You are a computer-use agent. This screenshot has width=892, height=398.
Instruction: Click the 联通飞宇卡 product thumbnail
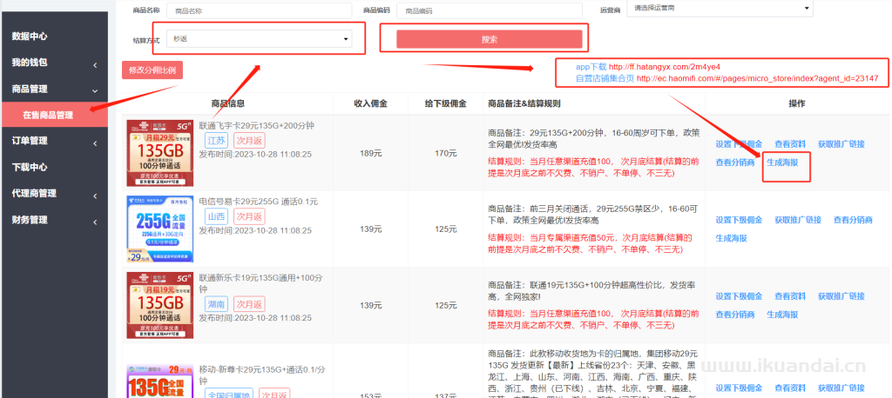(160, 153)
